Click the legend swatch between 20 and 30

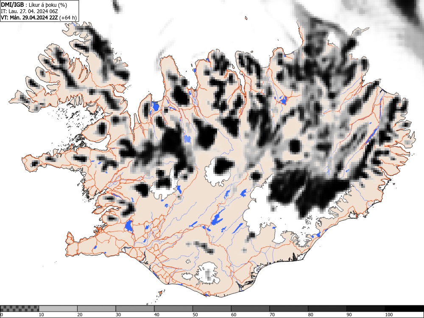point(97,309)
